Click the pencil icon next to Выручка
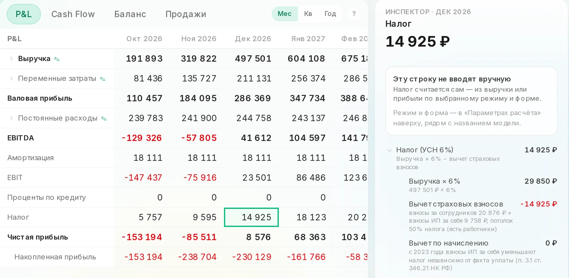 point(57,59)
